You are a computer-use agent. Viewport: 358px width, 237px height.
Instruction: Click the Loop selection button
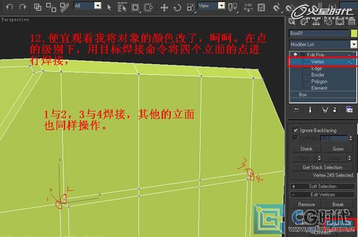[335, 158]
